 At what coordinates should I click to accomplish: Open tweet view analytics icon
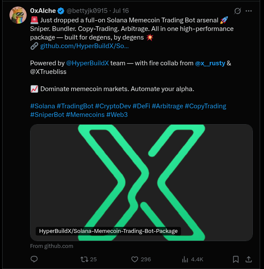(x=185, y=259)
